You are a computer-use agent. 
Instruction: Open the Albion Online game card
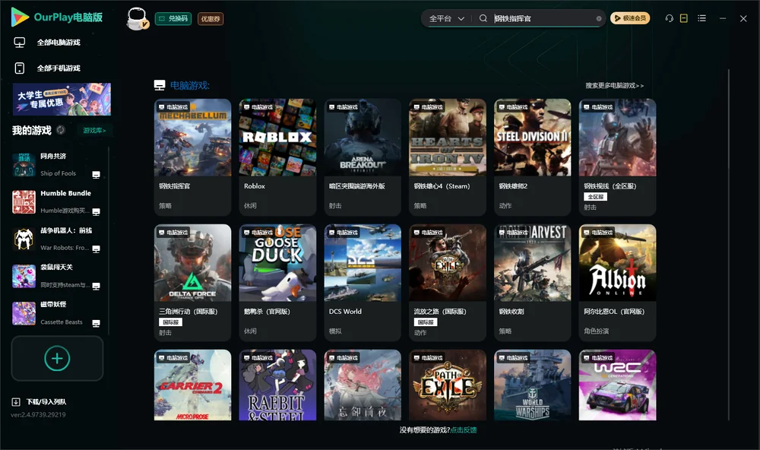[617, 283]
